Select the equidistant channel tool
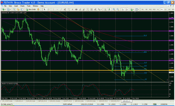 (x=65, y=10)
